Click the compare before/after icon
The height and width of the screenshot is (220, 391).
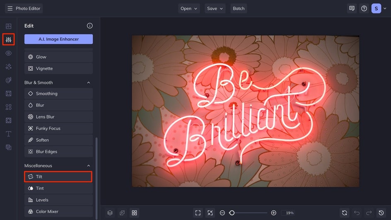(x=122, y=213)
